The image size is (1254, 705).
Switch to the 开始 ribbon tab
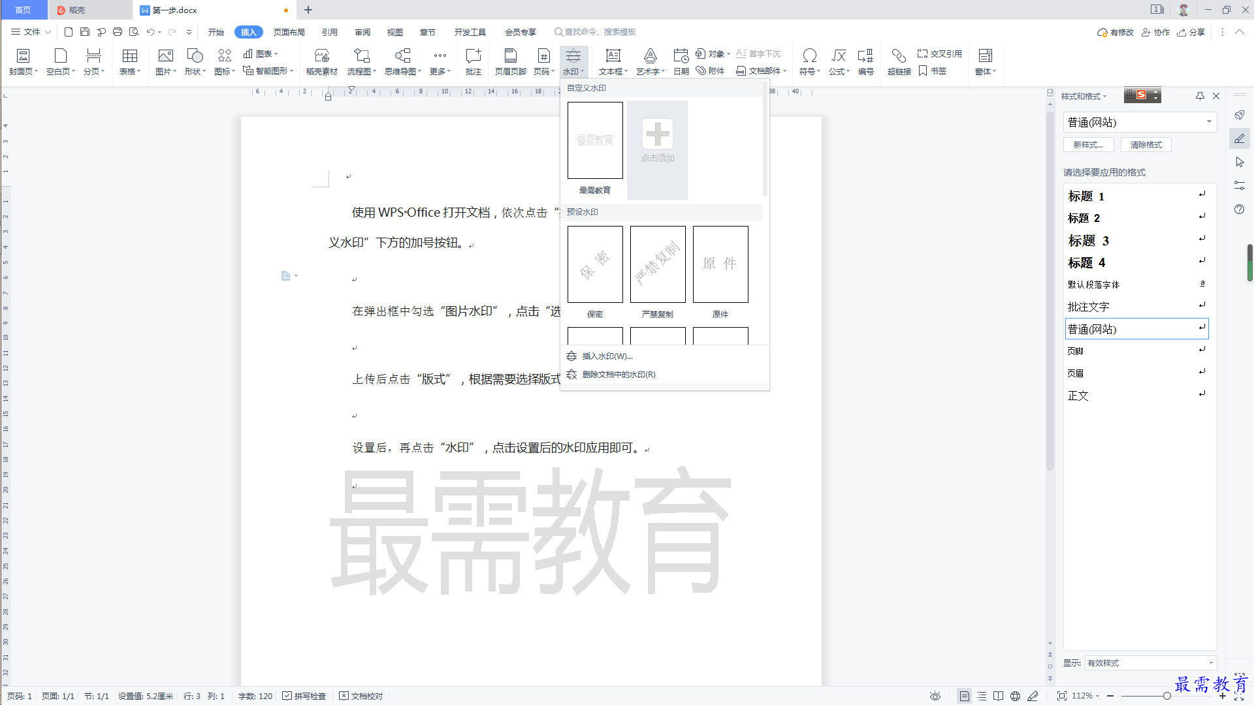(x=216, y=32)
